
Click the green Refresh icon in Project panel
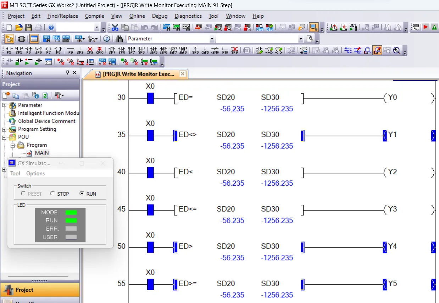45,95
